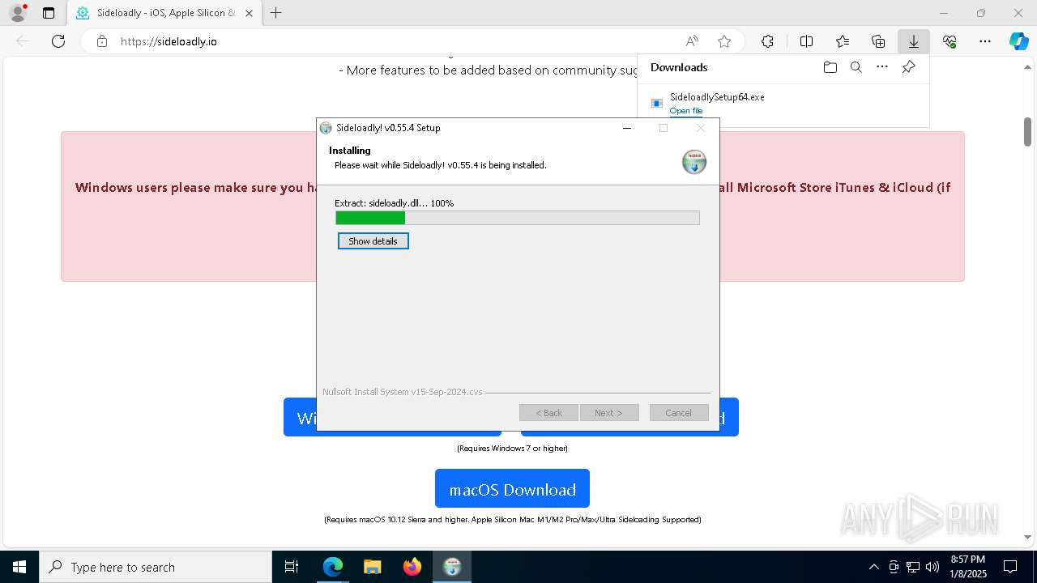Open the clock and date flyout

click(967, 567)
